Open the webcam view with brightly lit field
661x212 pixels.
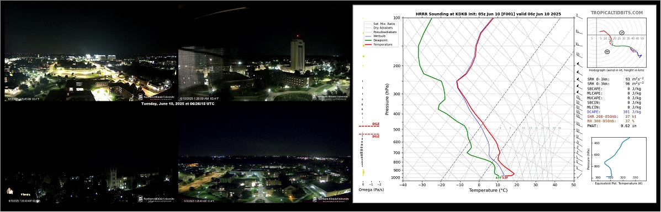click(90, 52)
